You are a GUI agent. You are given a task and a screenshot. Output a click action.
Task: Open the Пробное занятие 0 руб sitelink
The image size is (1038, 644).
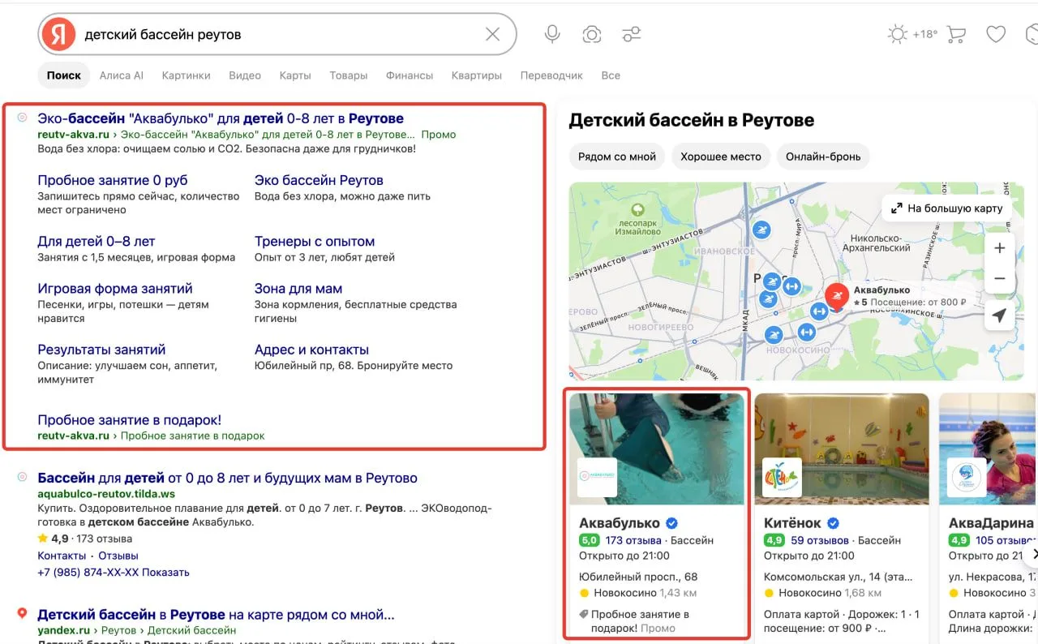coord(113,180)
